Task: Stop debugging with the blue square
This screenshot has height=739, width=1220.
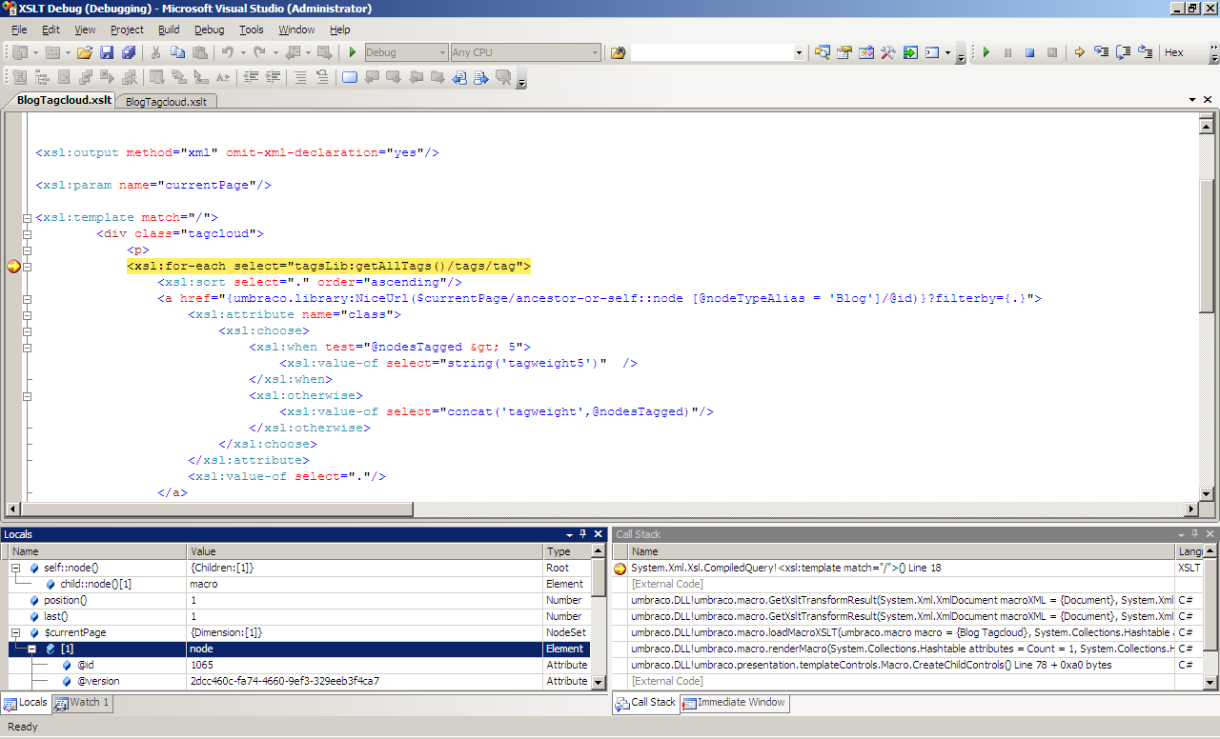Action: pyautogui.click(x=1030, y=52)
